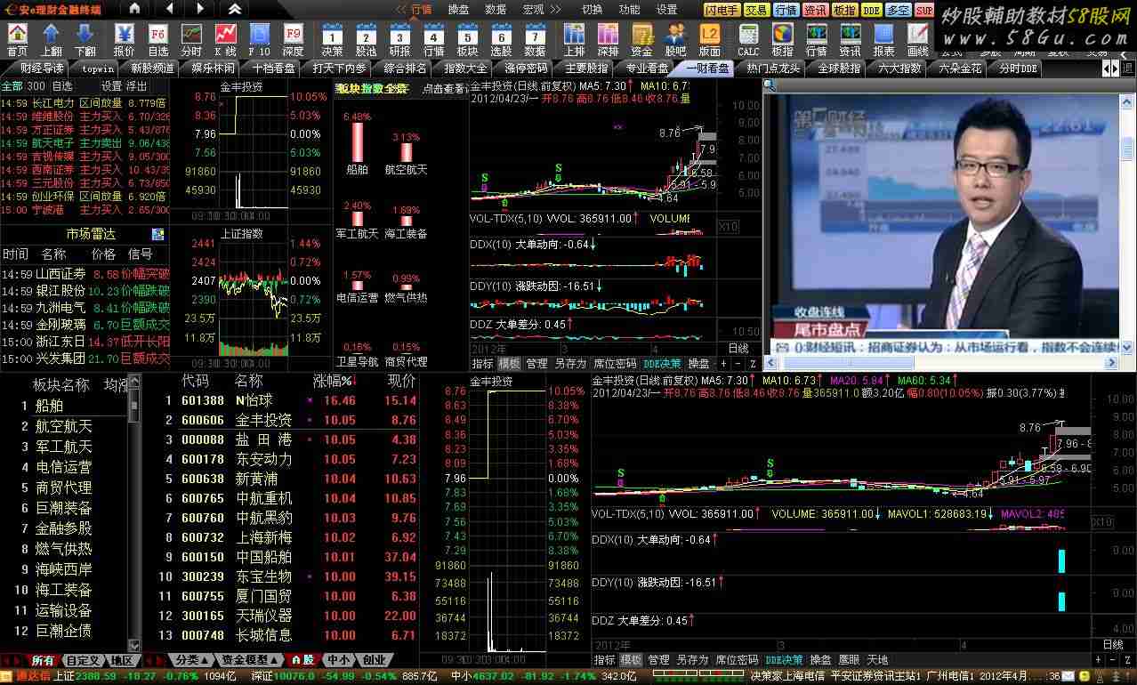Viewport: 1137px width, 685px height.
Task: Open the 报价 quotes icon
Action: [x=125, y=39]
